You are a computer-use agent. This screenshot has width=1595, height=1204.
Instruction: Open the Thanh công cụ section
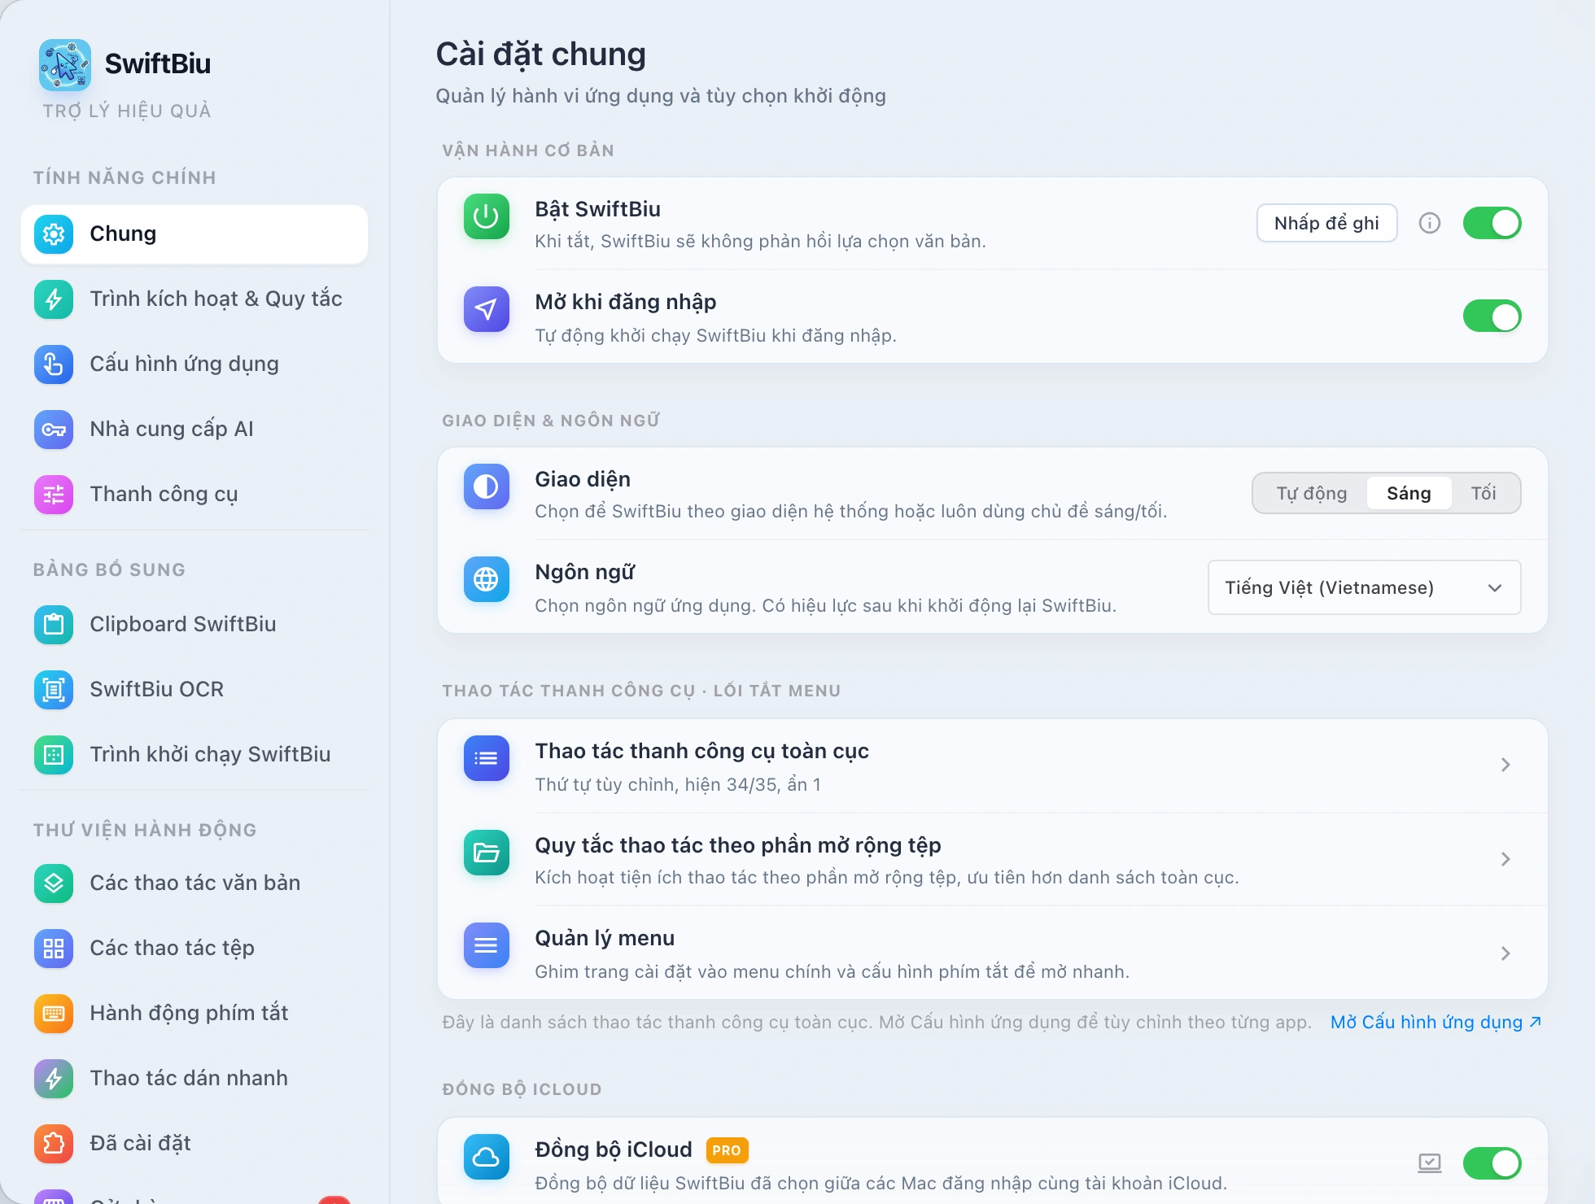(194, 495)
